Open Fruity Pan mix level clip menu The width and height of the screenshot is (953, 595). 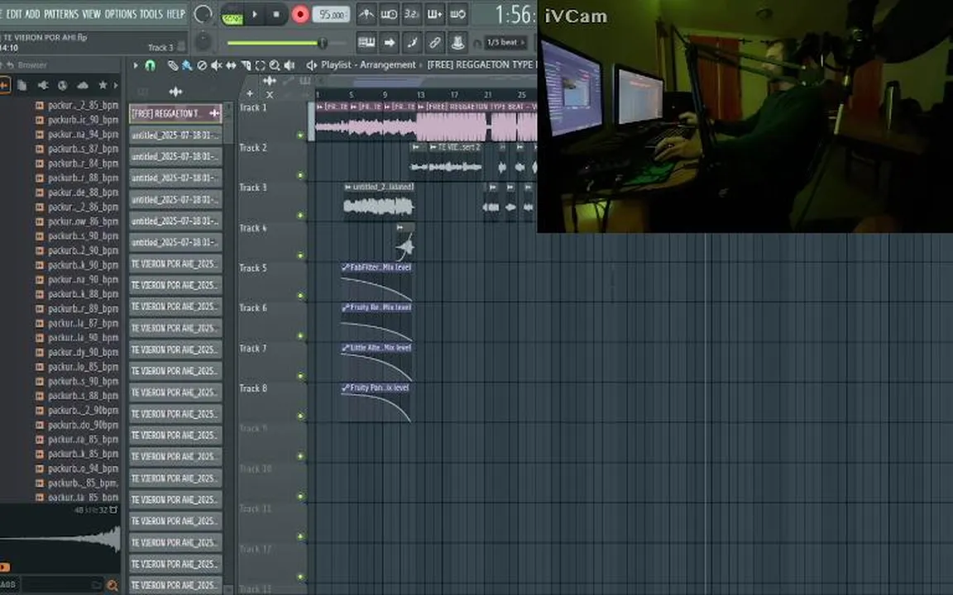pyautogui.click(x=345, y=388)
